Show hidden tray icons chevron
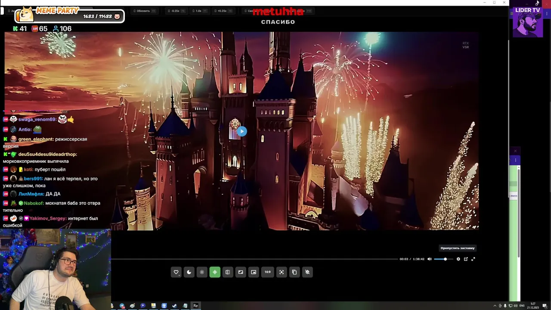Image resolution: width=551 pixels, height=310 pixels. pyautogui.click(x=495, y=306)
